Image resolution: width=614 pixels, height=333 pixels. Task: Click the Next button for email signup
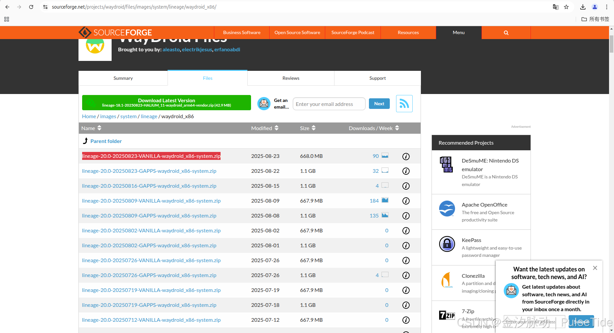coord(379,104)
